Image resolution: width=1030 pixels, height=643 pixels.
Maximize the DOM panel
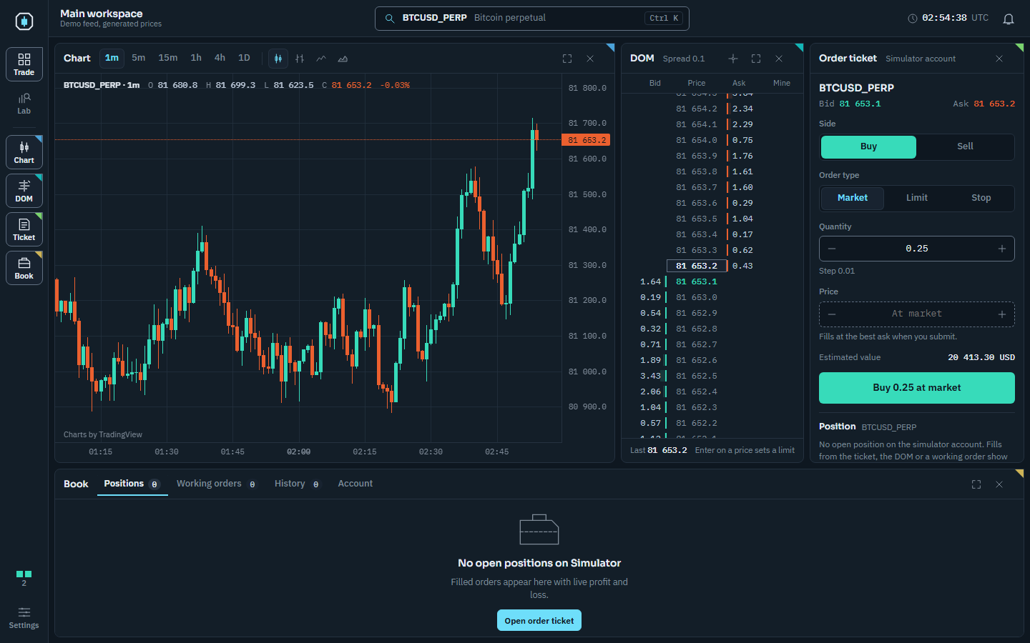coord(756,59)
